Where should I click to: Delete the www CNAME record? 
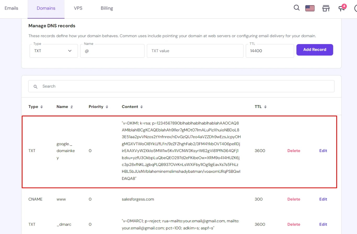[294, 199]
